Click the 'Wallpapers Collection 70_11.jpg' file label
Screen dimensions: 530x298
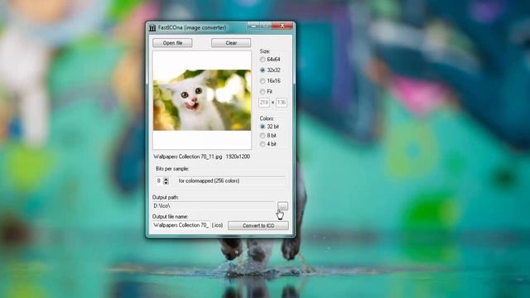pyautogui.click(x=188, y=156)
